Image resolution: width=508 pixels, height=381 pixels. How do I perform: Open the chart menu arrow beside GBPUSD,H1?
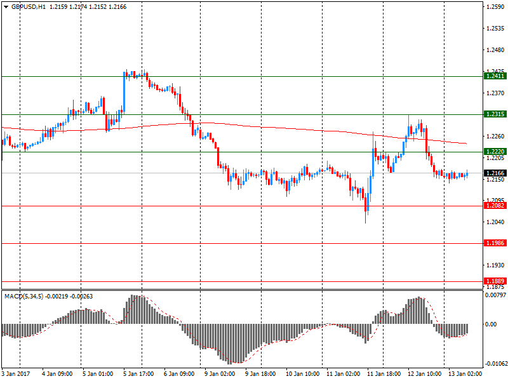pyautogui.click(x=6, y=7)
